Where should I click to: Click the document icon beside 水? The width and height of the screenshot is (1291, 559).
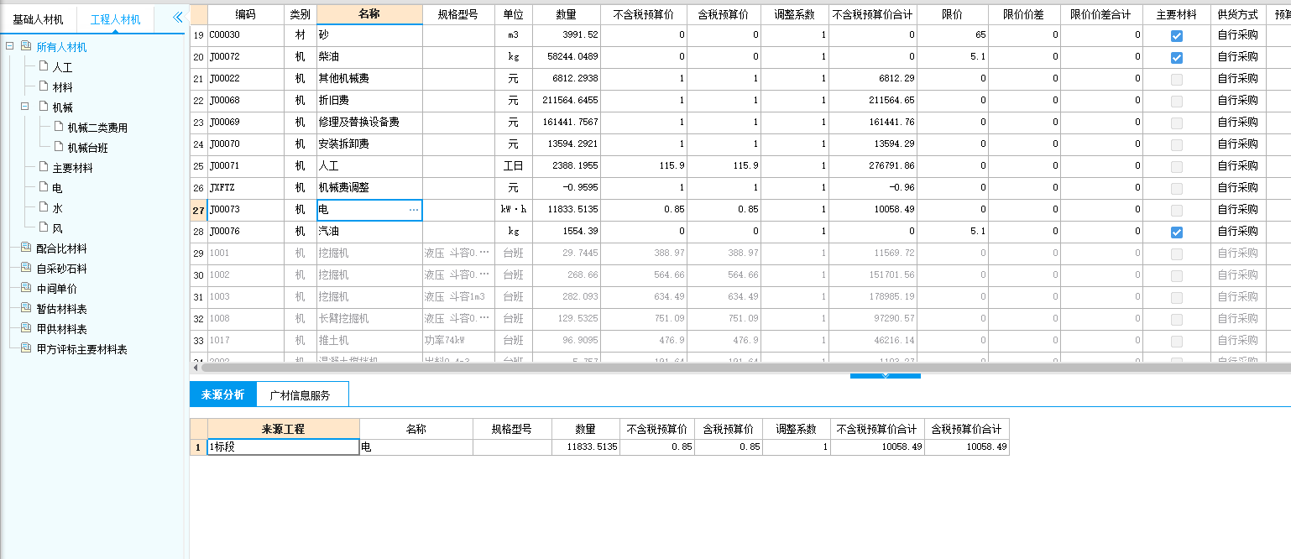[44, 207]
